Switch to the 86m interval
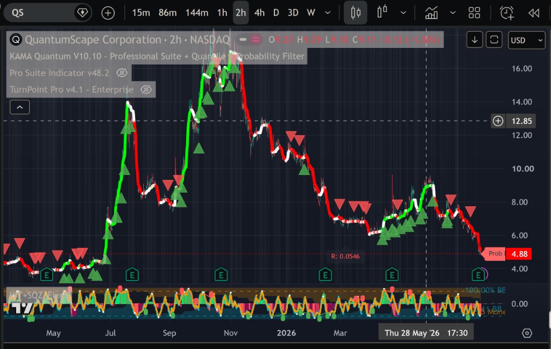The height and width of the screenshot is (349, 551). pyautogui.click(x=167, y=13)
